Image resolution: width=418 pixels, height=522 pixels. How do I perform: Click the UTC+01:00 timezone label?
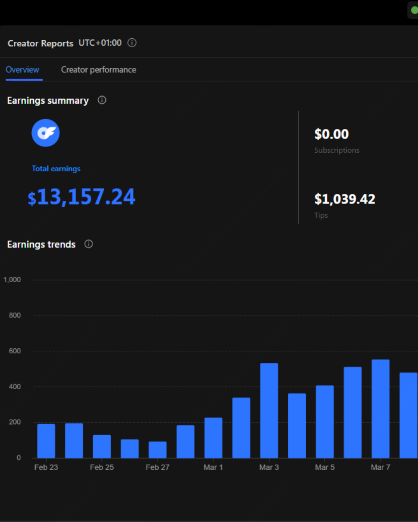click(x=100, y=43)
